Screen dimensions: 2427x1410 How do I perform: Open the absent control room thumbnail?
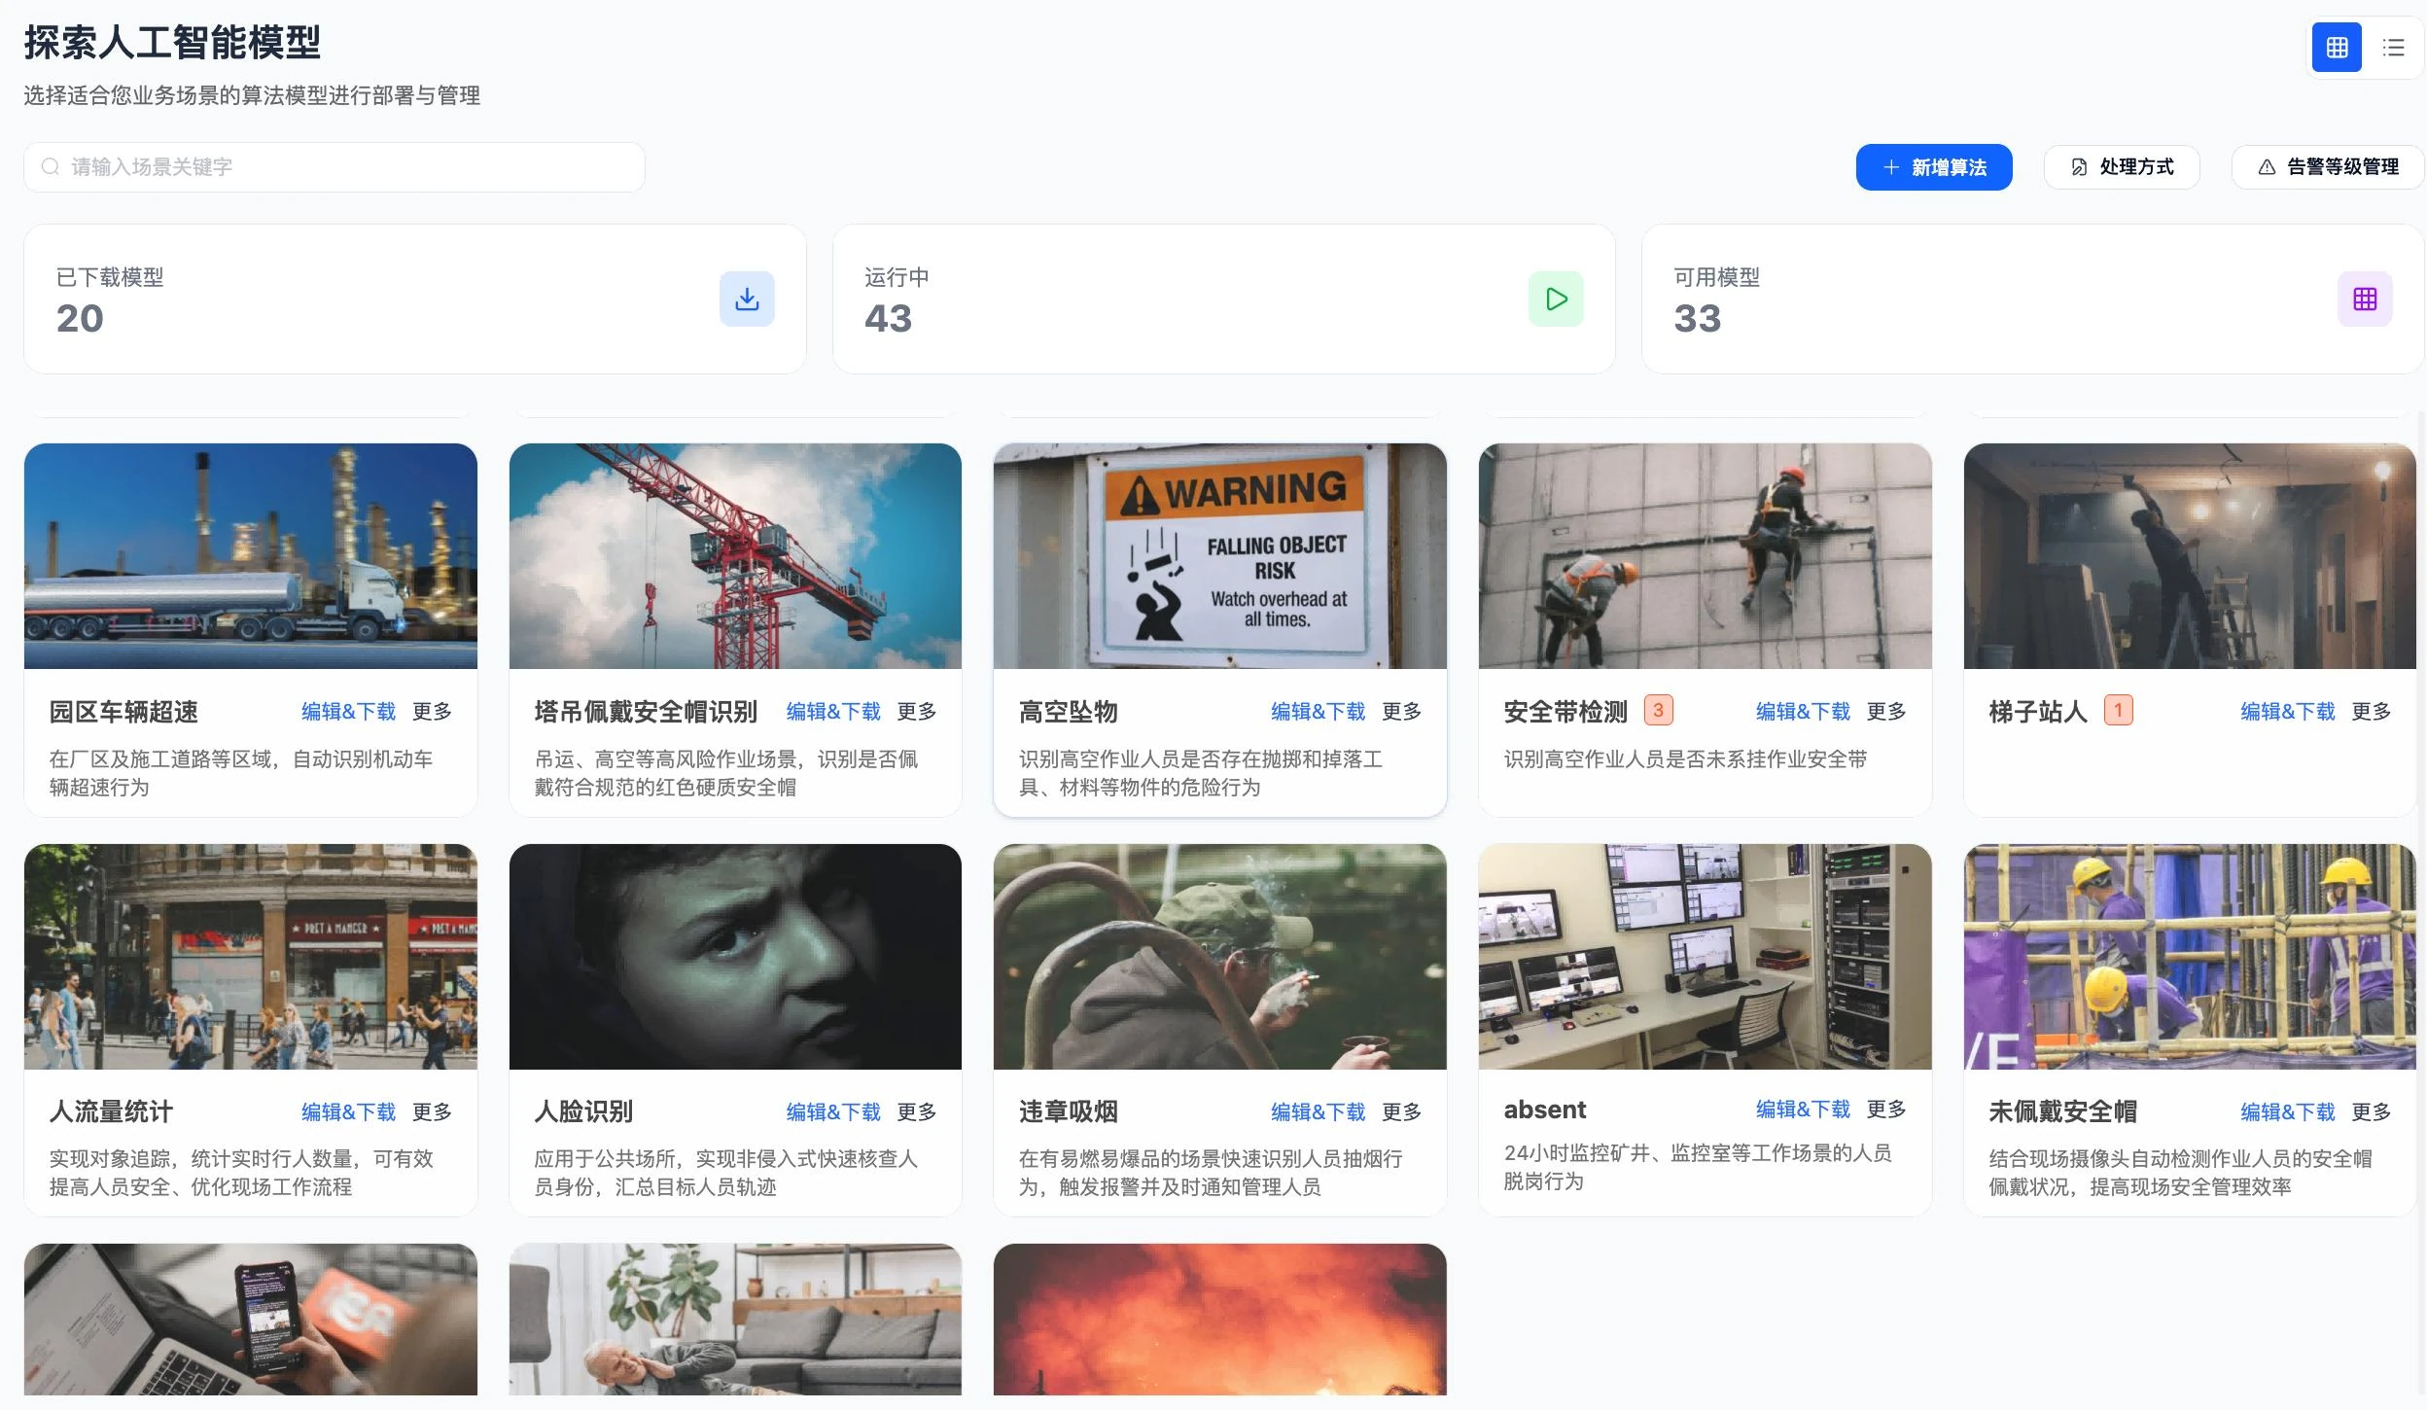[x=1705, y=957]
